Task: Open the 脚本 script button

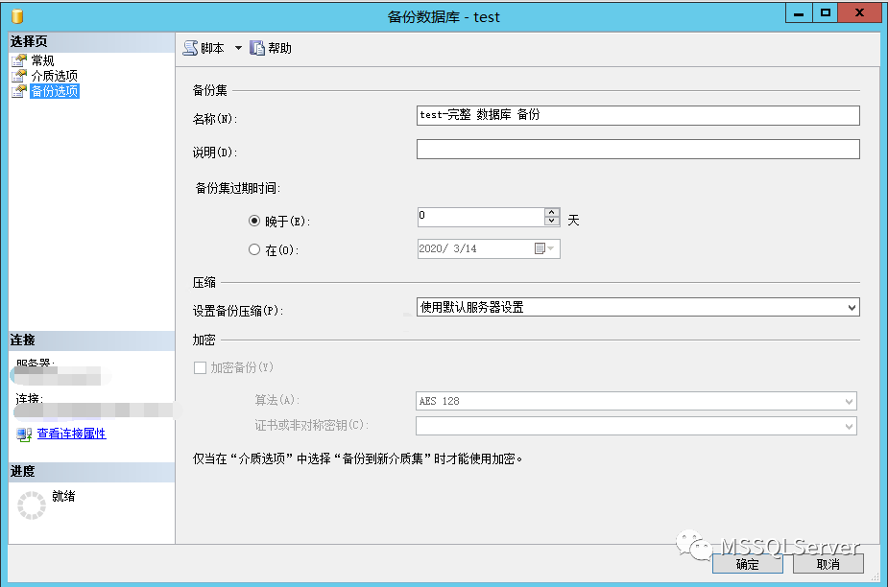Action: [204, 48]
